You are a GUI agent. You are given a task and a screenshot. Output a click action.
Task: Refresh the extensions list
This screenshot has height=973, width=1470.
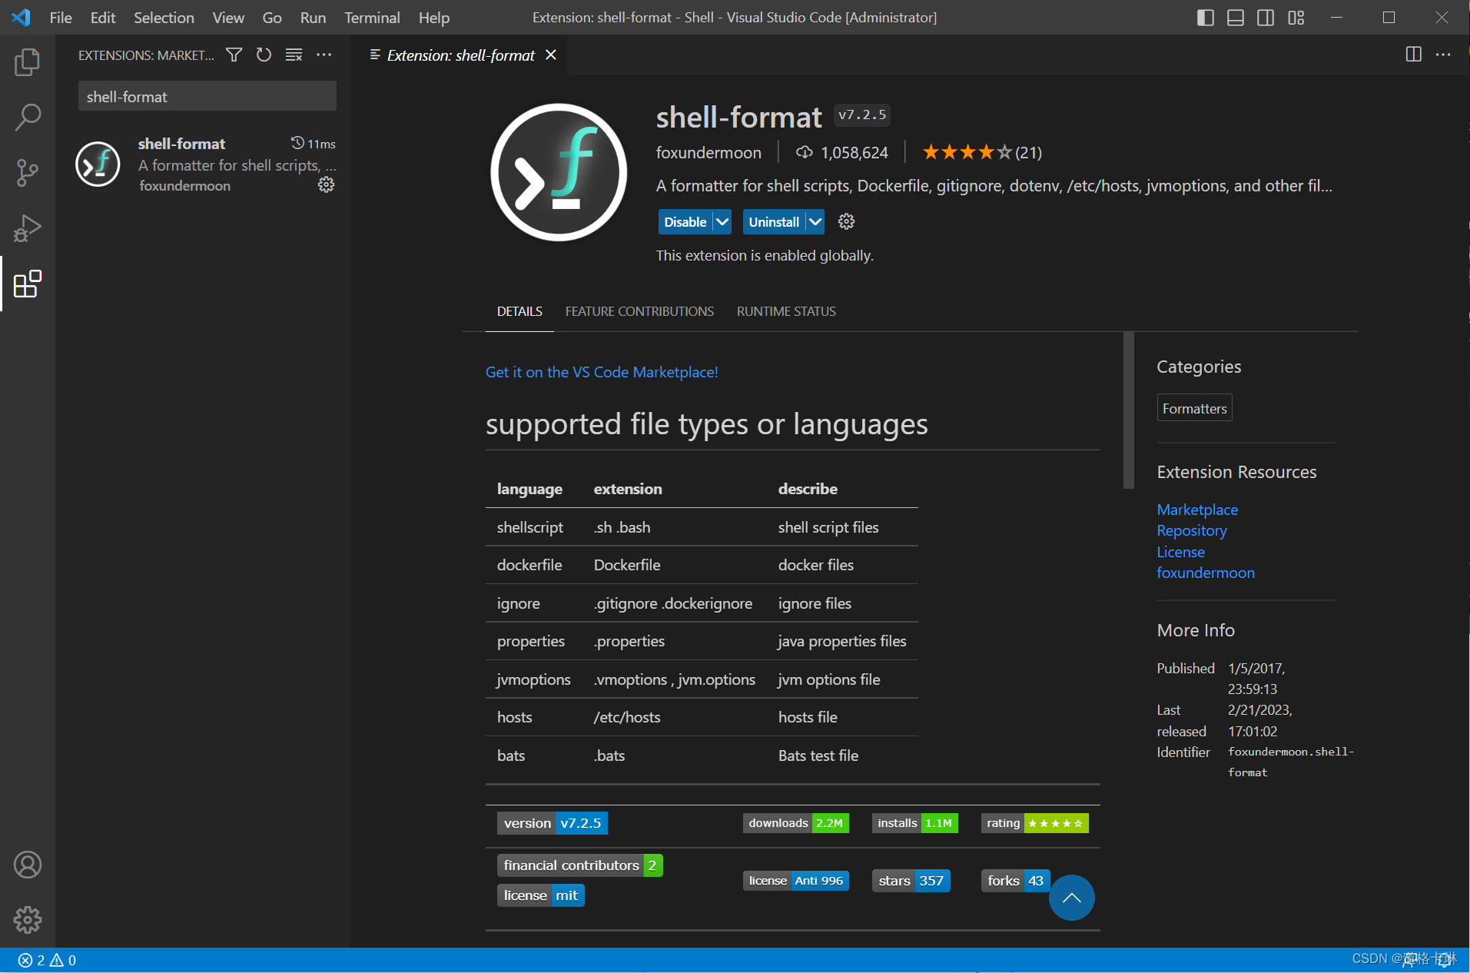[x=264, y=55]
